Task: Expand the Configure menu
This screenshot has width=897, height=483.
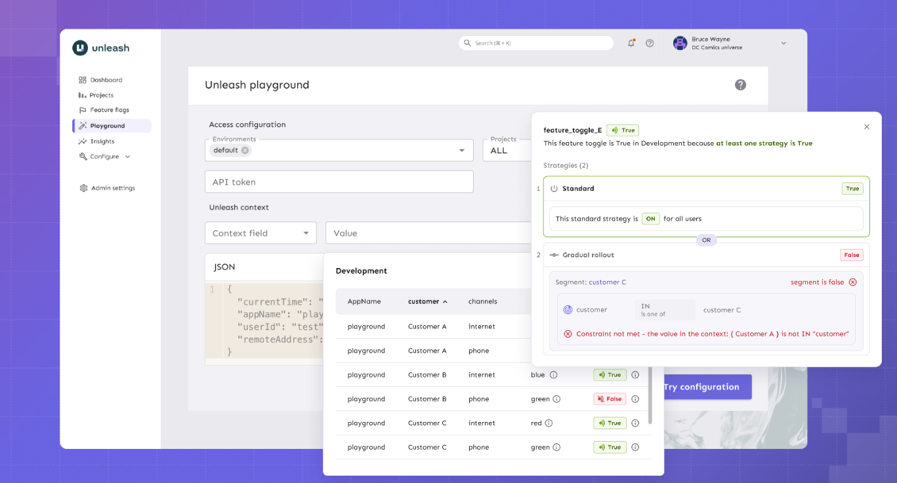Action: (104, 157)
